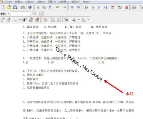Image resolution: width=143 pixels, height=119 pixels.
Task: Click the copy icon beside scissors
Action: (44, 7)
